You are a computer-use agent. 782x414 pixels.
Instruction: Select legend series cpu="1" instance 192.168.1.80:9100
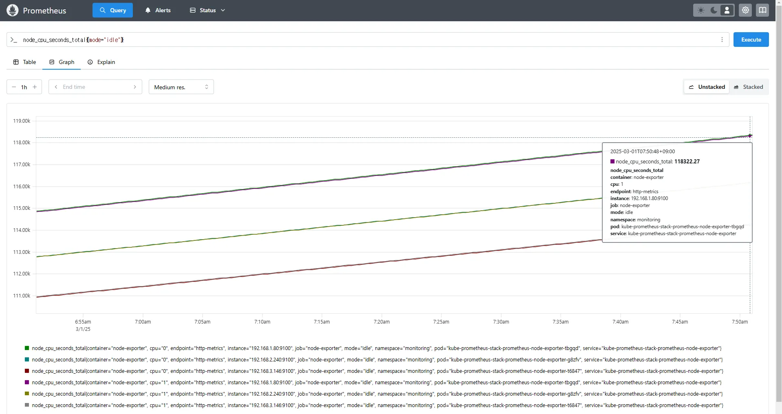[x=373, y=382]
